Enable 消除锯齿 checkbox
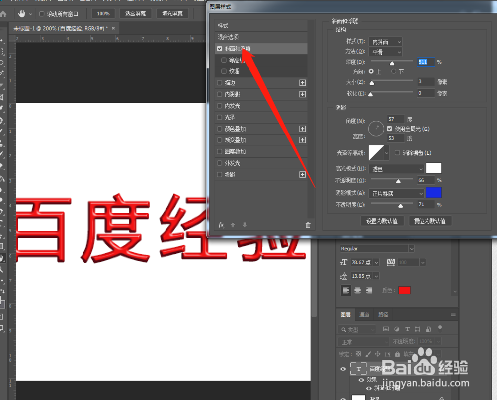 pyautogui.click(x=397, y=153)
